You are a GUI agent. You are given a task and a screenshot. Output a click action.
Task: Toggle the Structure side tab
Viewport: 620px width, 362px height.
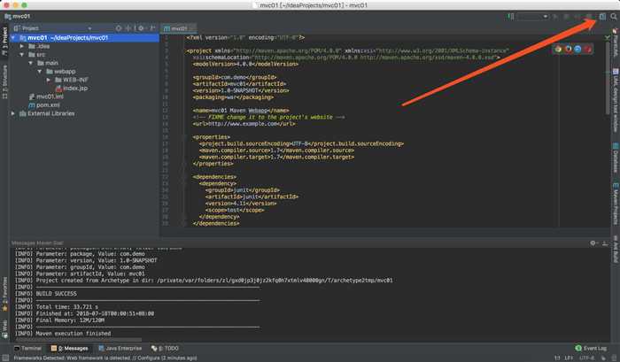coord(4,82)
